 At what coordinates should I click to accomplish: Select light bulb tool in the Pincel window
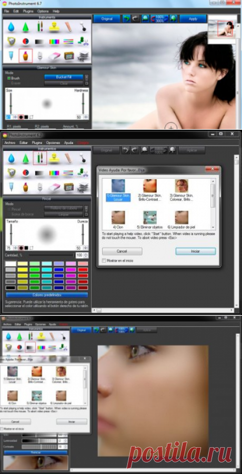click(x=40, y=187)
